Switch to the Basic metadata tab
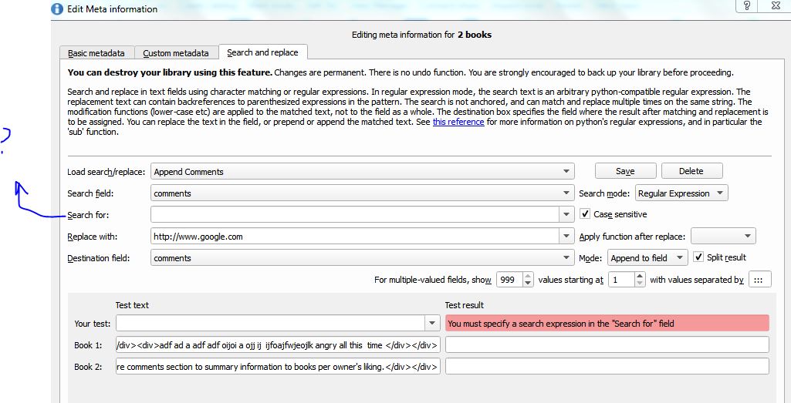791x403 pixels. (x=96, y=53)
